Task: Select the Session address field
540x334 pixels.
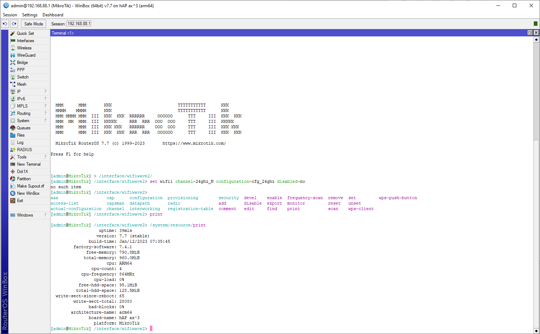Action: pos(79,23)
